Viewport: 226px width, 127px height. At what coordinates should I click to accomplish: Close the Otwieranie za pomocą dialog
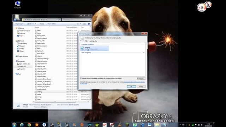[144, 34]
